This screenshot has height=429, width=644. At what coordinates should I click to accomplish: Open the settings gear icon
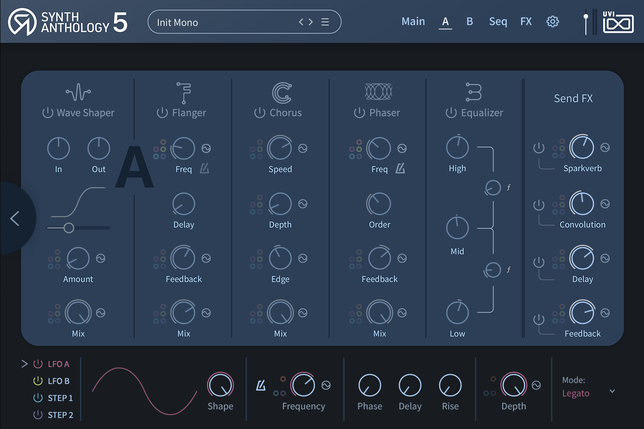553,21
